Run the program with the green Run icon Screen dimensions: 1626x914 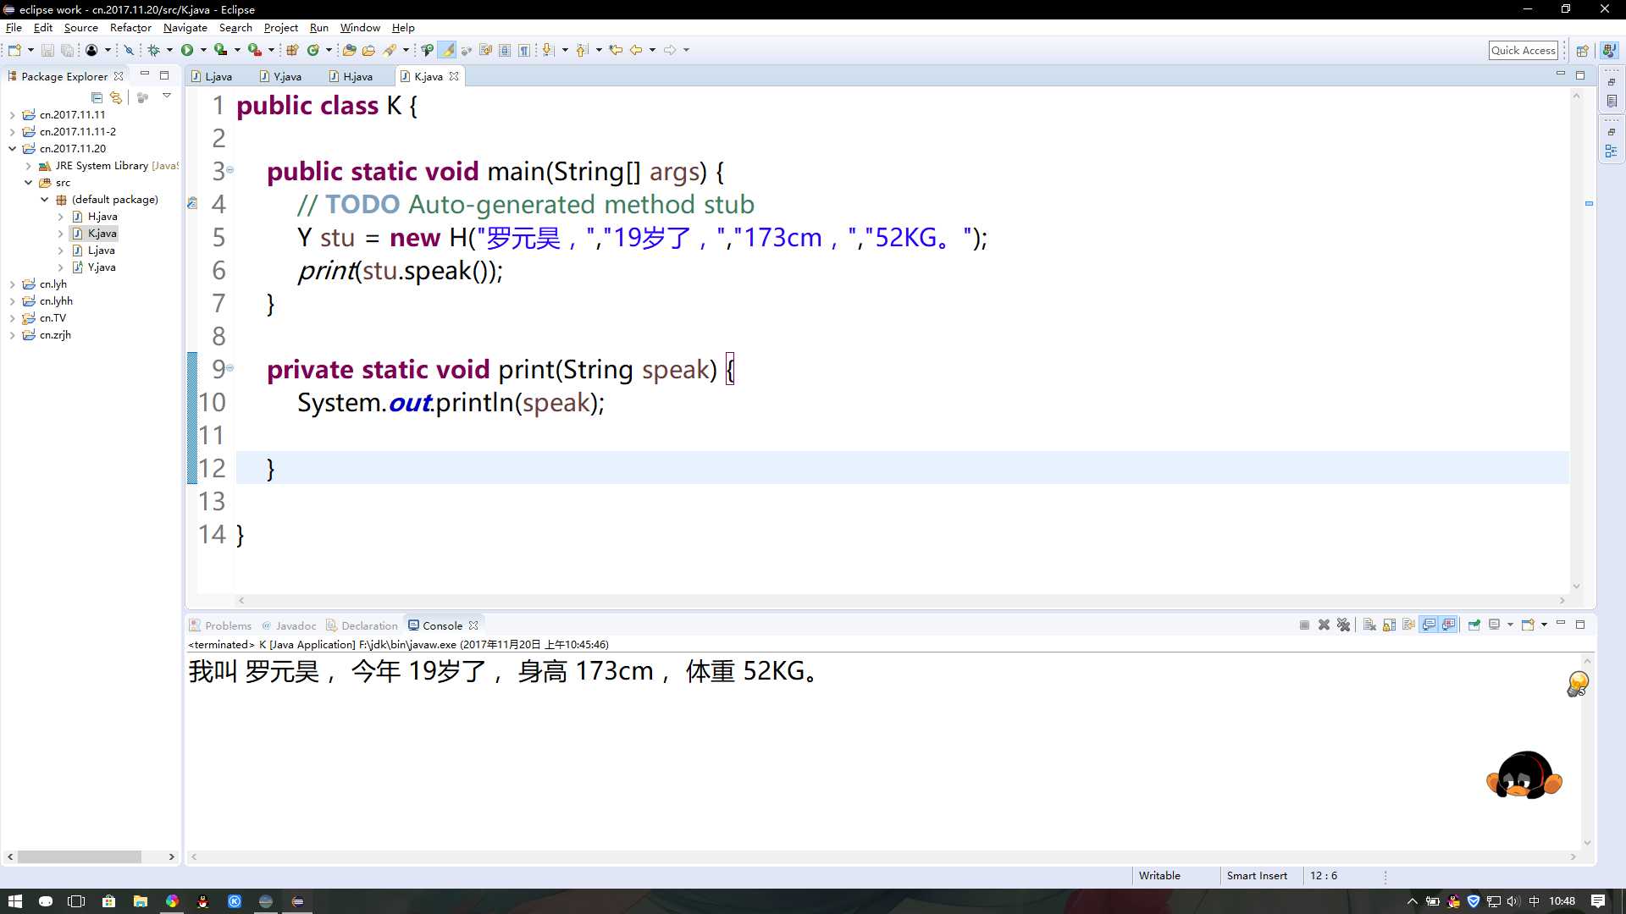187,50
